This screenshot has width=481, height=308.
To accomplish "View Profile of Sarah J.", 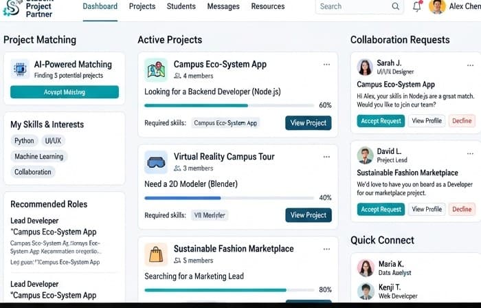I will [427, 121].
